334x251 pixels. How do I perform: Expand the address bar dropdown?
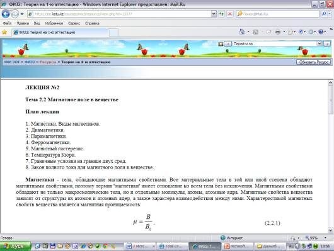click(x=214, y=14)
